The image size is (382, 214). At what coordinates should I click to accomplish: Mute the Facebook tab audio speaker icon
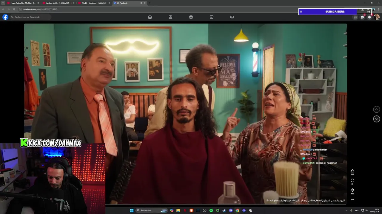pyautogui.click(x=141, y=3)
